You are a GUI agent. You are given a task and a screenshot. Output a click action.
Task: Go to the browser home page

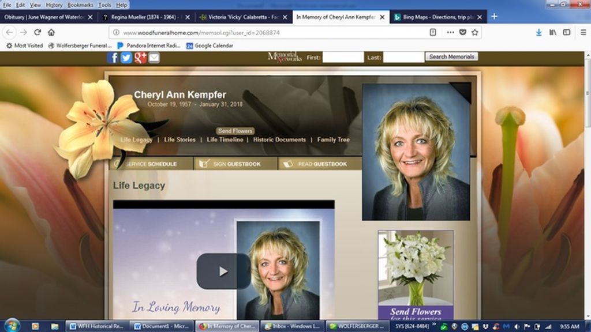pyautogui.click(x=51, y=33)
